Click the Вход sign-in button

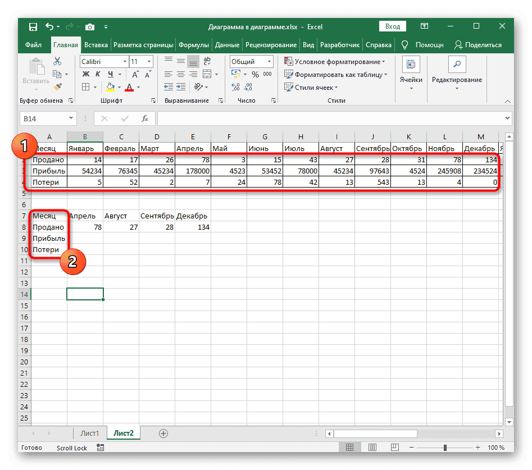[x=393, y=26]
